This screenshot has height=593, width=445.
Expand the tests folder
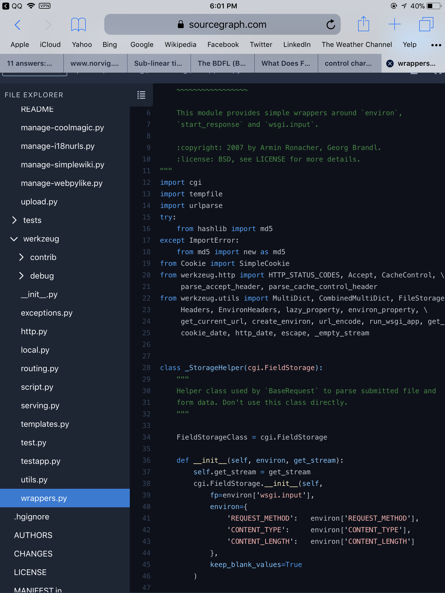click(14, 220)
